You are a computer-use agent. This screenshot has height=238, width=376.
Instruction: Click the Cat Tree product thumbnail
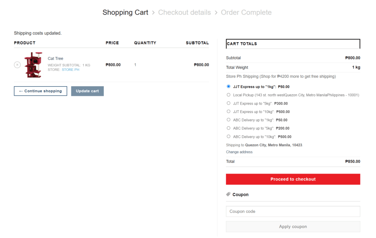click(33, 65)
